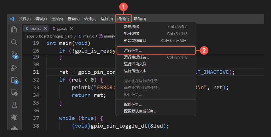
Task: Open the Remote Explorer icon
Action: tap(14, 93)
